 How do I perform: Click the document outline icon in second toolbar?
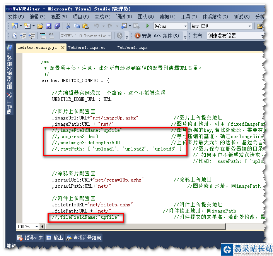pyautogui.click(x=15, y=36)
